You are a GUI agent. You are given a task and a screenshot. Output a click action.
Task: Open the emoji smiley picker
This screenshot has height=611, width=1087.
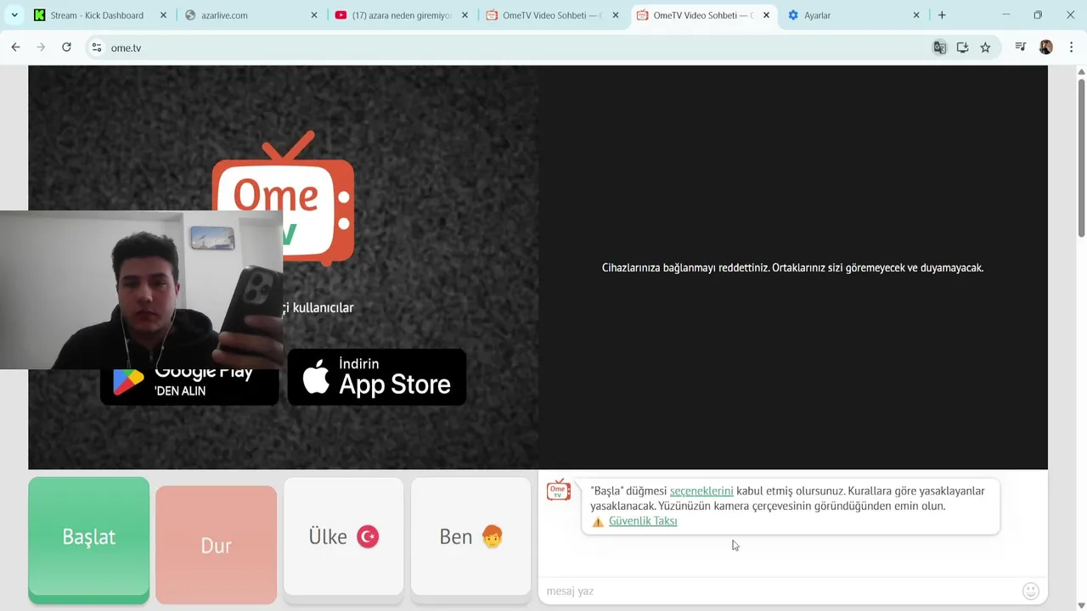[x=1031, y=591]
